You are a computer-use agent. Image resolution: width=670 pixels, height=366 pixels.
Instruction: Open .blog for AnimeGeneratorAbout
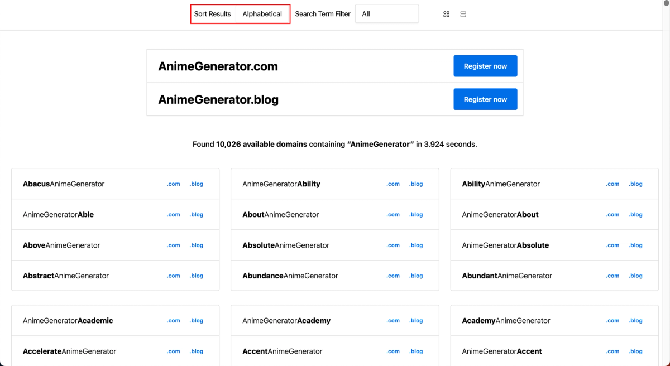click(636, 215)
